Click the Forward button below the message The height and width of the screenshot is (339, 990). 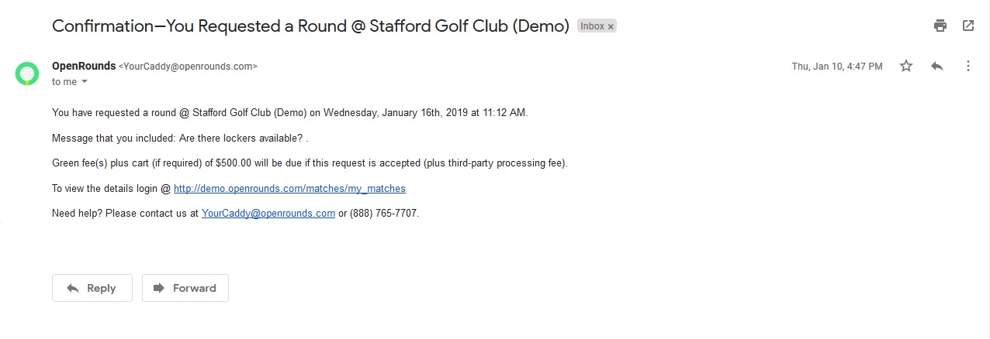point(185,288)
